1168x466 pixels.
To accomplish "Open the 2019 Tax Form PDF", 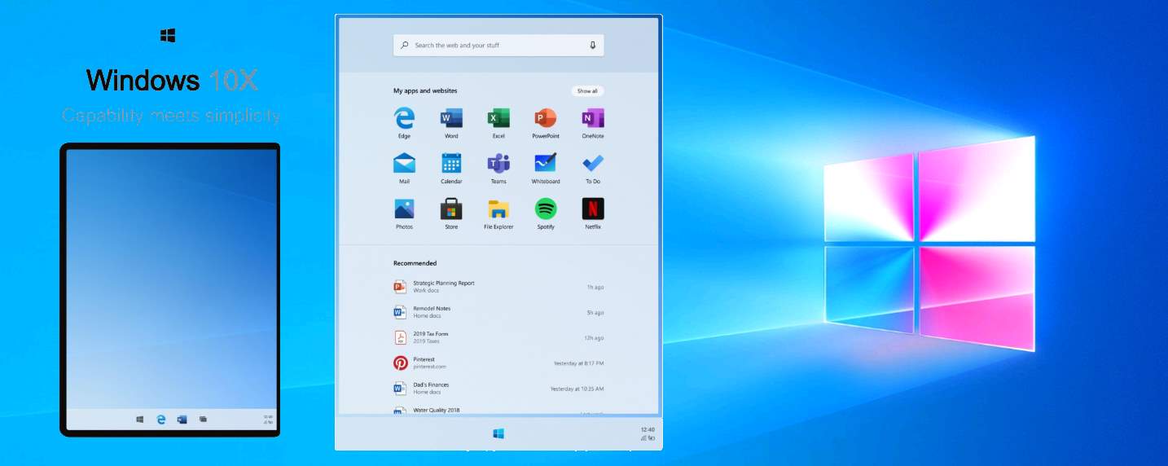I will click(x=498, y=337).
